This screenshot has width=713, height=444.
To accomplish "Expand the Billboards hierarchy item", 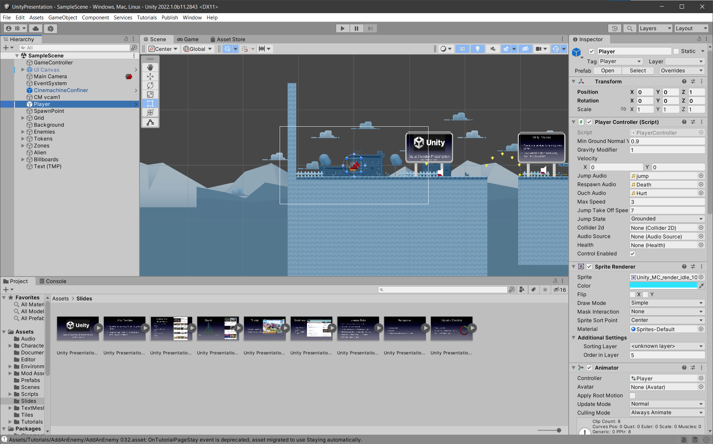I will click(x=23, y=160).
